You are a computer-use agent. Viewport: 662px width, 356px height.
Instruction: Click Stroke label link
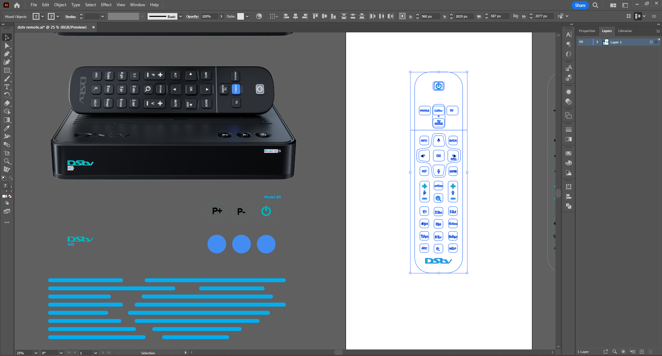70,17
